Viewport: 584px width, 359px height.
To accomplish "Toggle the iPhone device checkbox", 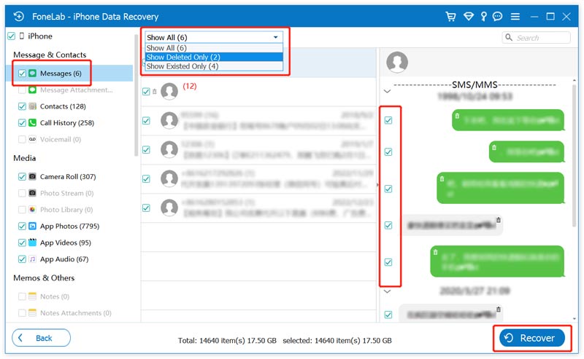I will click(12, 36).
